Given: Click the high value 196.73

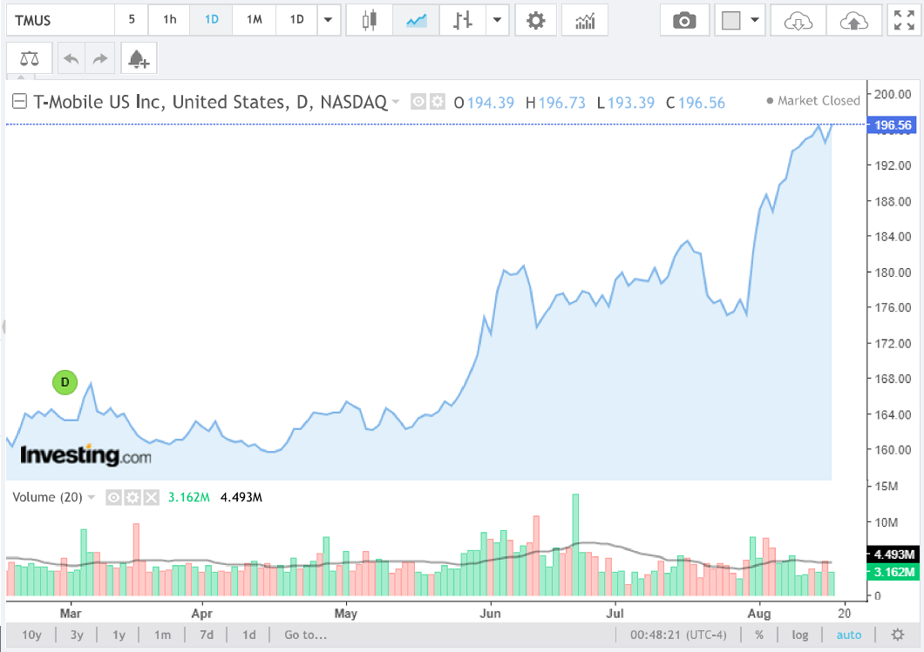Looking at the screenshot, I should pyautogui.click(x=561, y=103).
